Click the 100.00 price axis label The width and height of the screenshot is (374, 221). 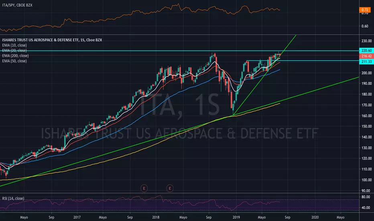[366, 180]
